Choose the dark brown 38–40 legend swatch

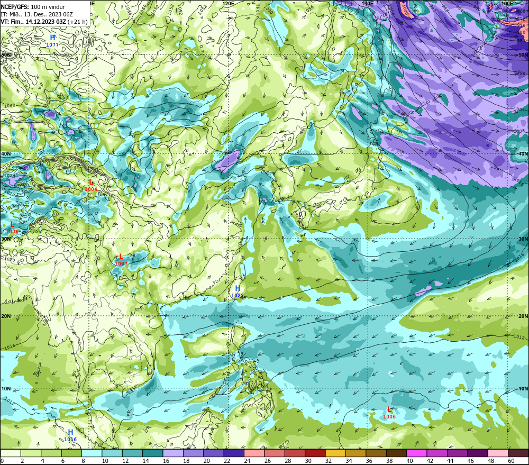pos(396,453)
